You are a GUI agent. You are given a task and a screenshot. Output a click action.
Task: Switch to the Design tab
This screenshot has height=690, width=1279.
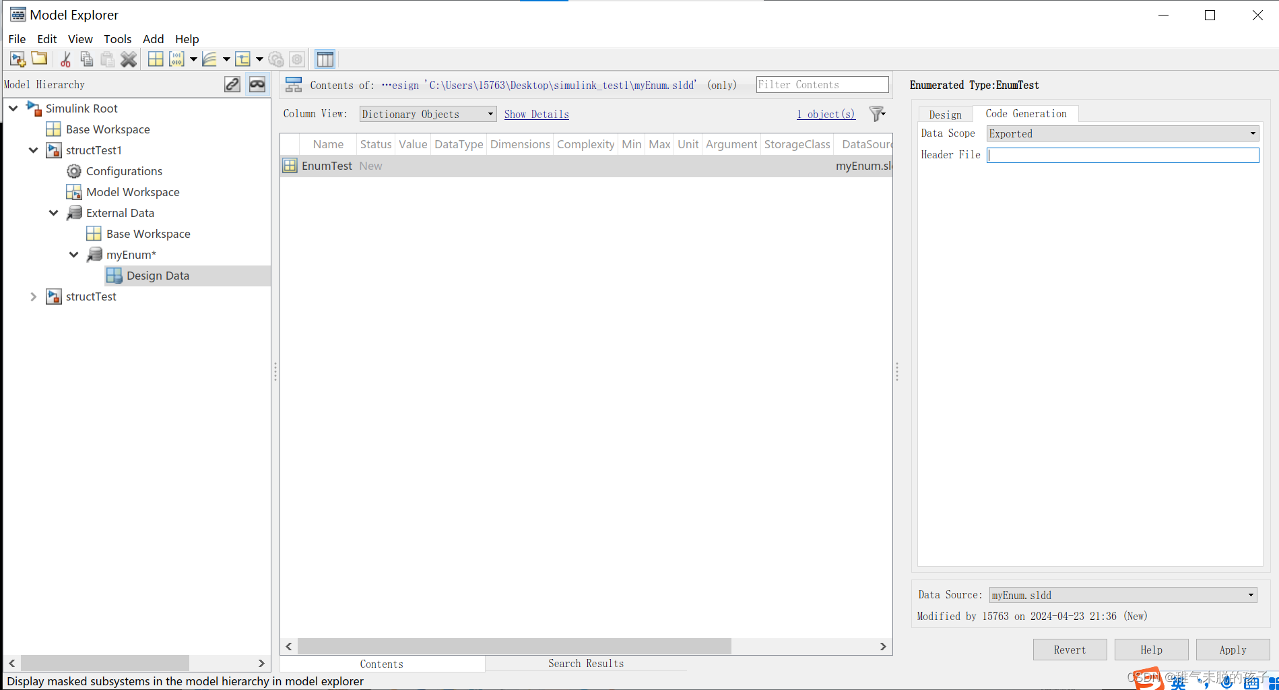tap(946, 115)
